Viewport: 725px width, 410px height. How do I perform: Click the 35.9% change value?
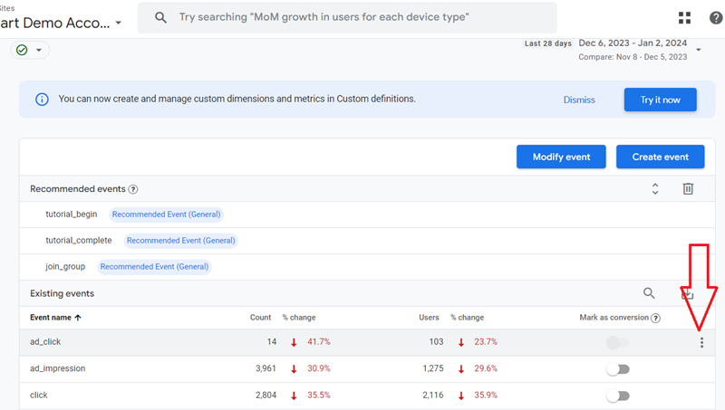(486, 396)
